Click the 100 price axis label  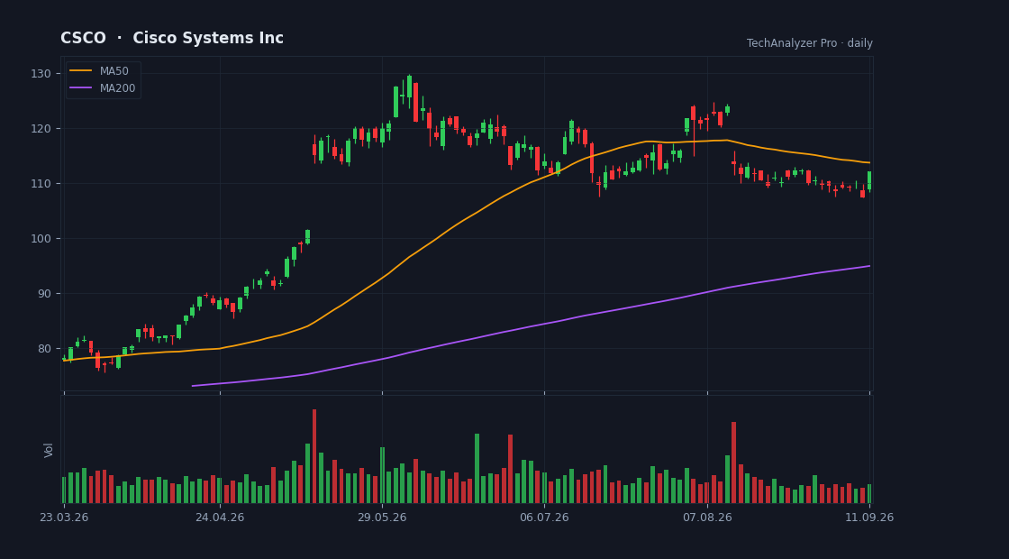pyautogui.click(x=41, y=238)
